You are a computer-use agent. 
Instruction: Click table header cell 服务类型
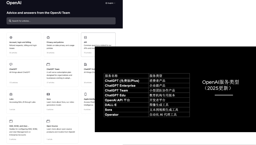tap(169, 76)
